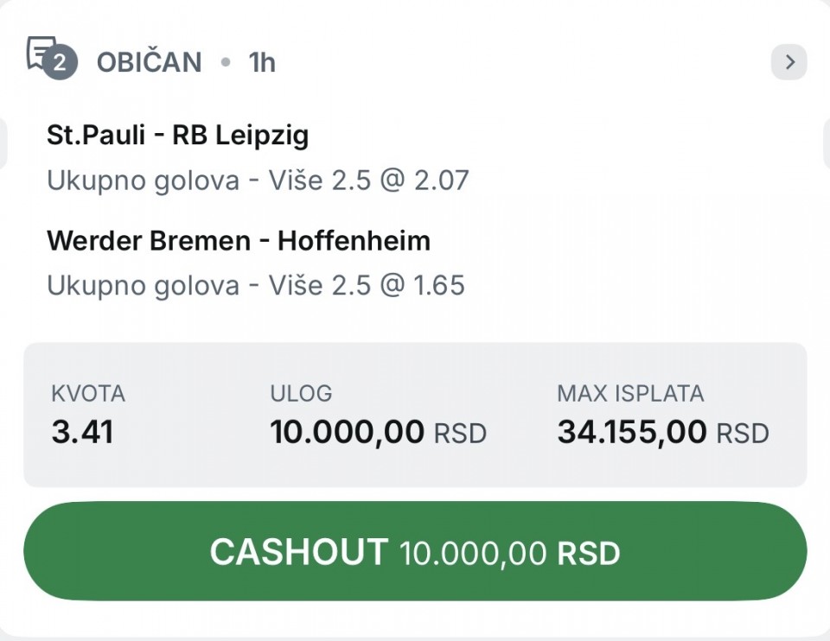Select the OBIČAN ticket type label
The width and height of the screenshot is (830, 641).
click(x=149, y=62)
